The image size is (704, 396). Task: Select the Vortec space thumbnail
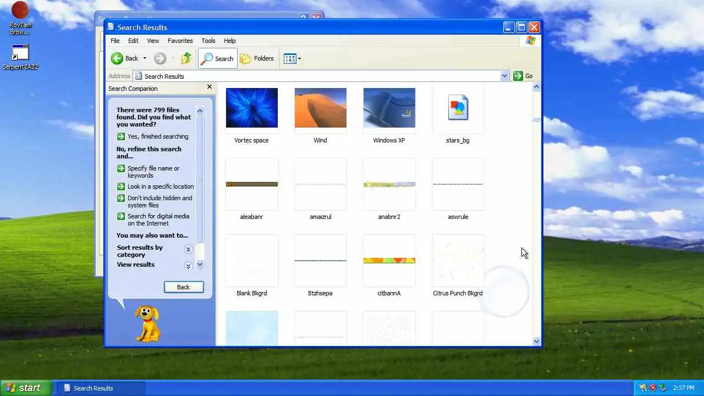tap(252, 108)
